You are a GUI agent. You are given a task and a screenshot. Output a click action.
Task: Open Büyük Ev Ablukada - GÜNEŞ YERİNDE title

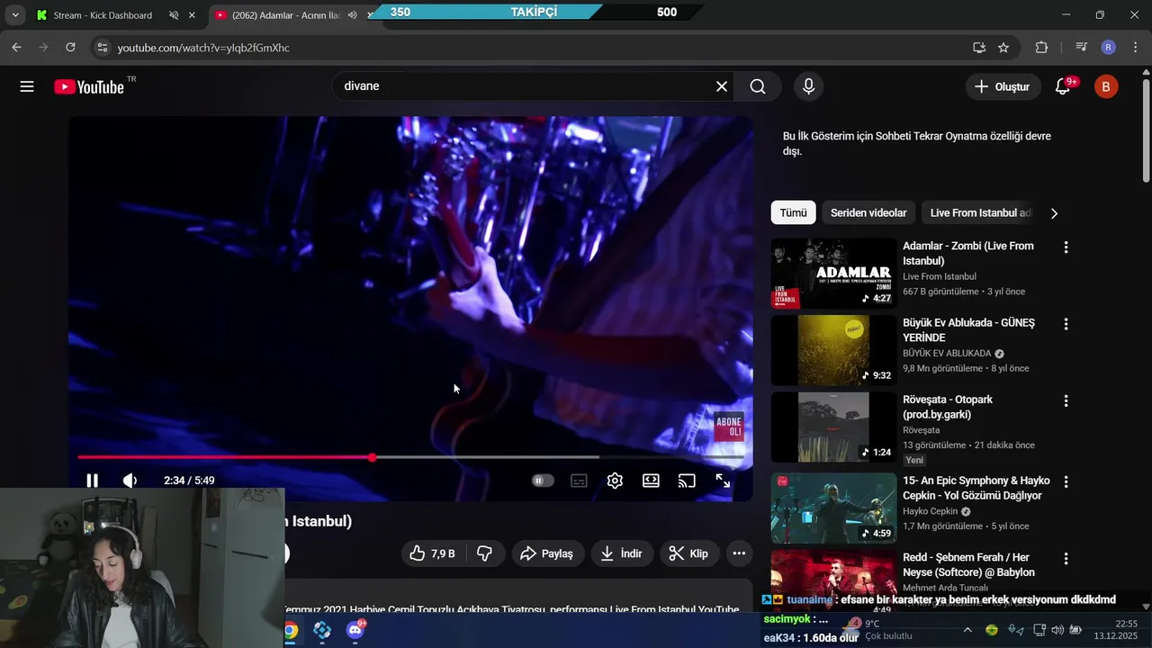[x=968, y=330]
